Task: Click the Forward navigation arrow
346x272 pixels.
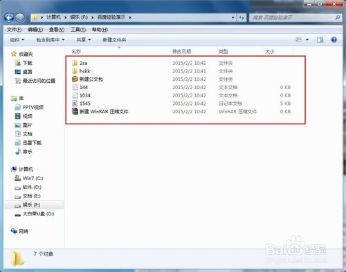Action: [20, 18]
